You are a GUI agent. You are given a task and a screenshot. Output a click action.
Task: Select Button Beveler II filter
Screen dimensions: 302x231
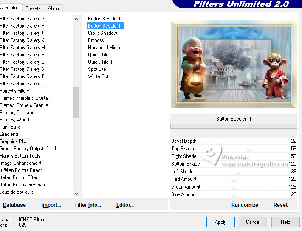click(104, 19)
